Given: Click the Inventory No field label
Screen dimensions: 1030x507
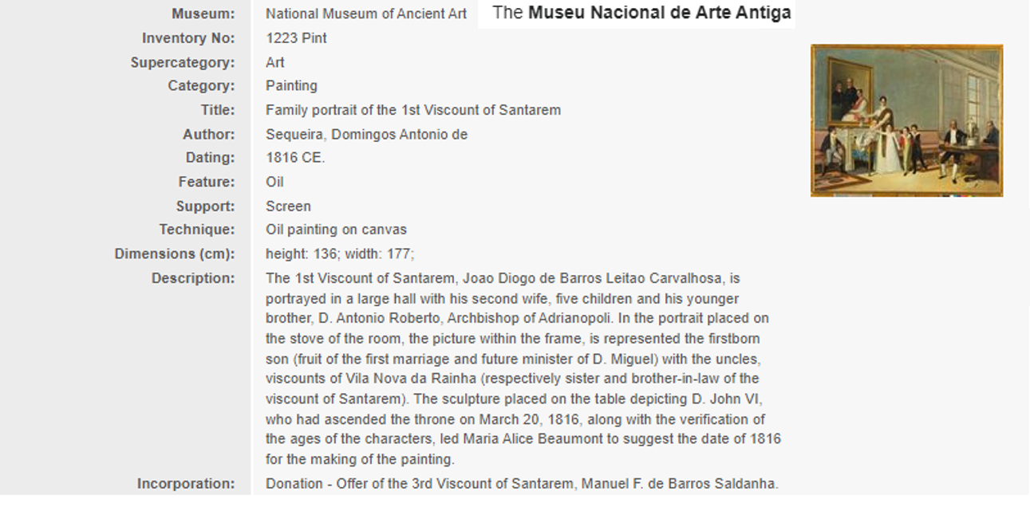Looking at the screenshot, I should click(x=188, y=38).
